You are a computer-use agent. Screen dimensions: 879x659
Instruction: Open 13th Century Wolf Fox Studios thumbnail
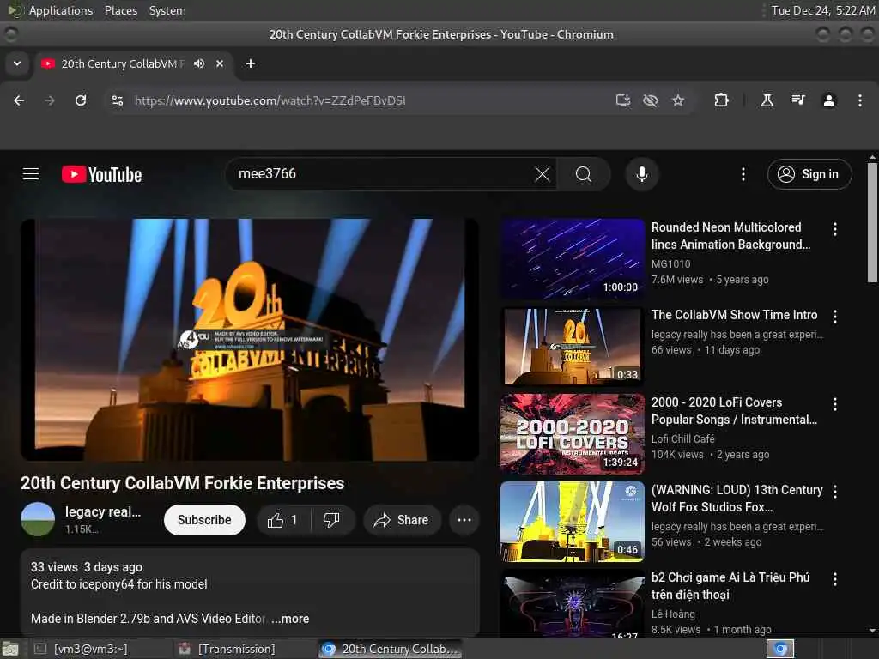click(x=573, y=521)
